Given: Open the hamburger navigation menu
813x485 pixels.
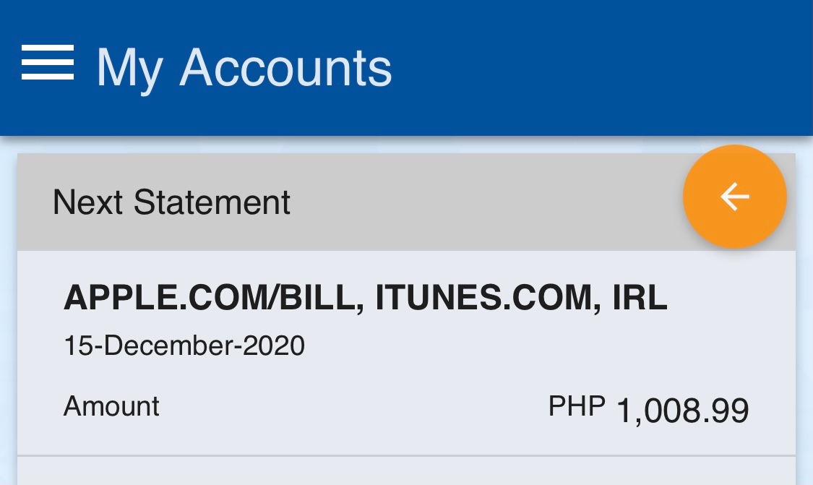Looking at the screenshot, I should click(48, 64).
